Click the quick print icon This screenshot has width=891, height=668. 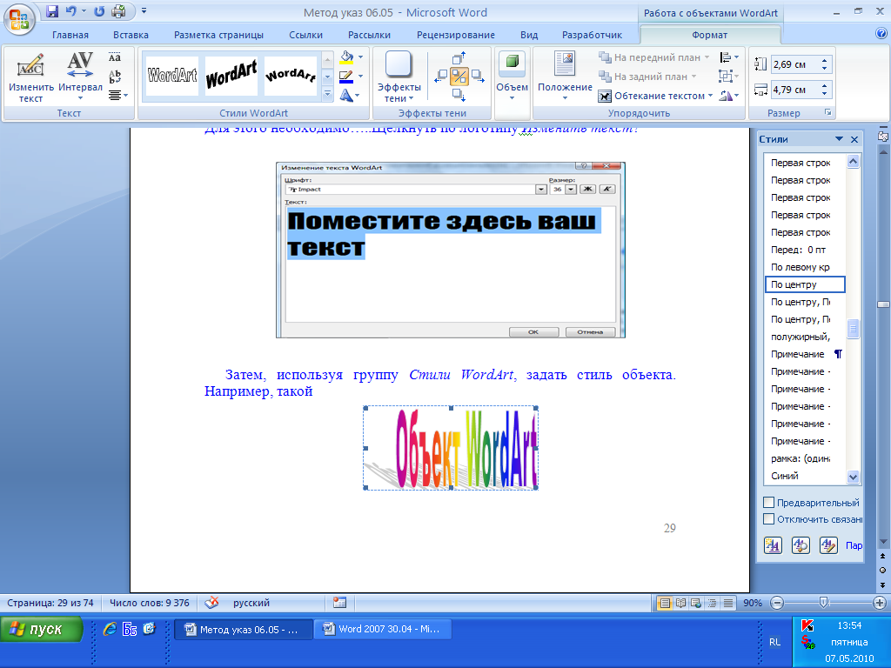point(118,11)
